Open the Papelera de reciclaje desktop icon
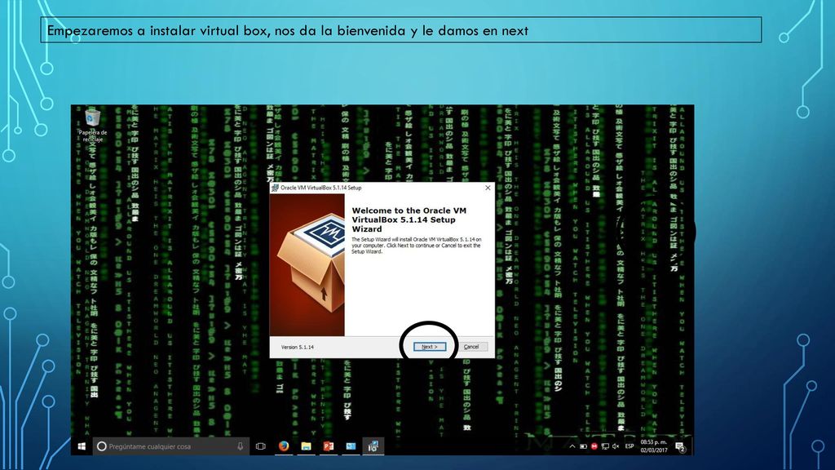Image resolution: width=835 pixels, height=470 pixels. pyautogui.click(x=93, y=126)
